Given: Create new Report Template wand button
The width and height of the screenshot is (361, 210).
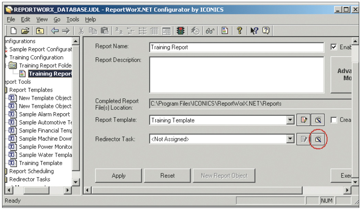Looking at the screenshot, I should pos(318,120).
